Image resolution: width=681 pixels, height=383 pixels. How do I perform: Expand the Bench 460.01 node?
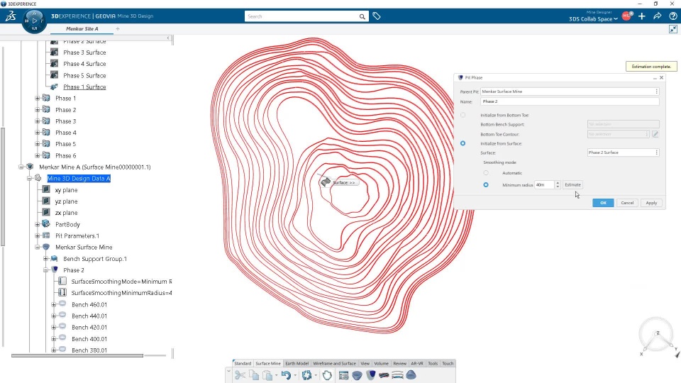53,304
